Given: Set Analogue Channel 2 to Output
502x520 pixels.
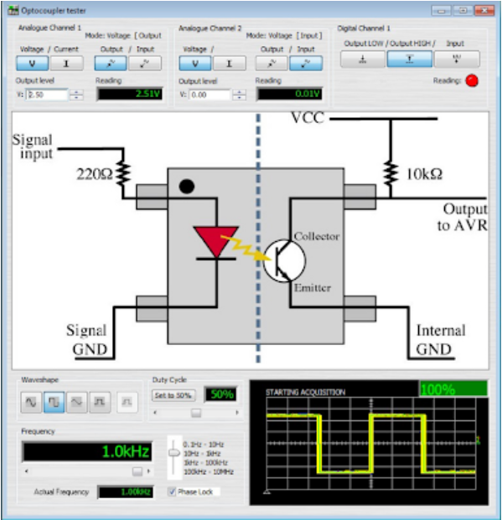Looking at the screenshot, I should click(272, 63).
